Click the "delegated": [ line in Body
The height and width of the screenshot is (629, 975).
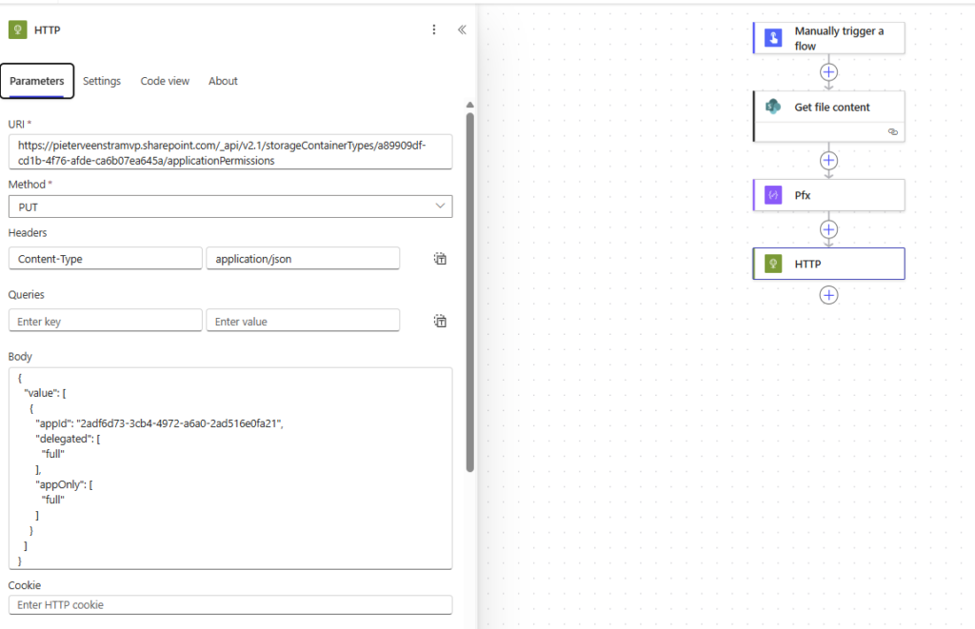(x=68, y=438)
